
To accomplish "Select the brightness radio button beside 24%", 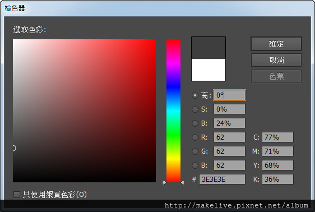I will [x=195, y=123].
